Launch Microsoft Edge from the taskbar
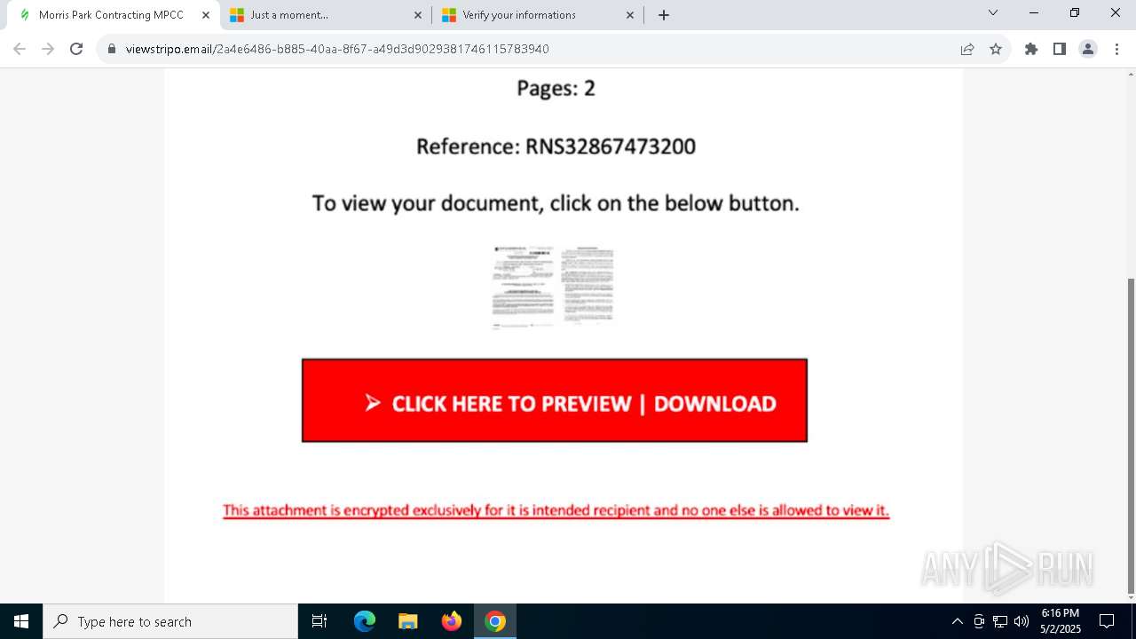This screenshot has width=1136, height=639. coord(365,621)
